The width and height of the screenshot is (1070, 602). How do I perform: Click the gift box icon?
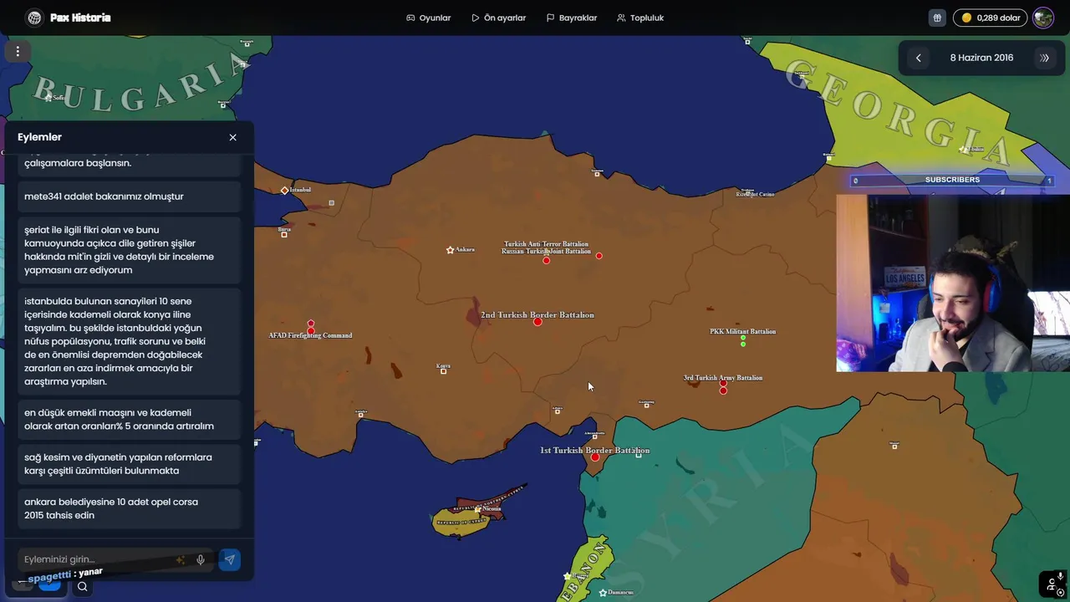pyautogui.click(x=937, y=18)
